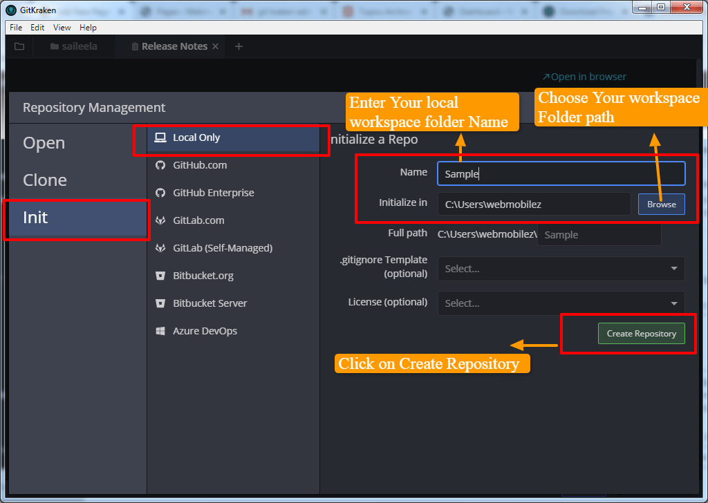Image resolution: width=708 pixels, height=503 pixels.
Task: Select the GitLab.com hosting service icon
Action: pos(160,220)
